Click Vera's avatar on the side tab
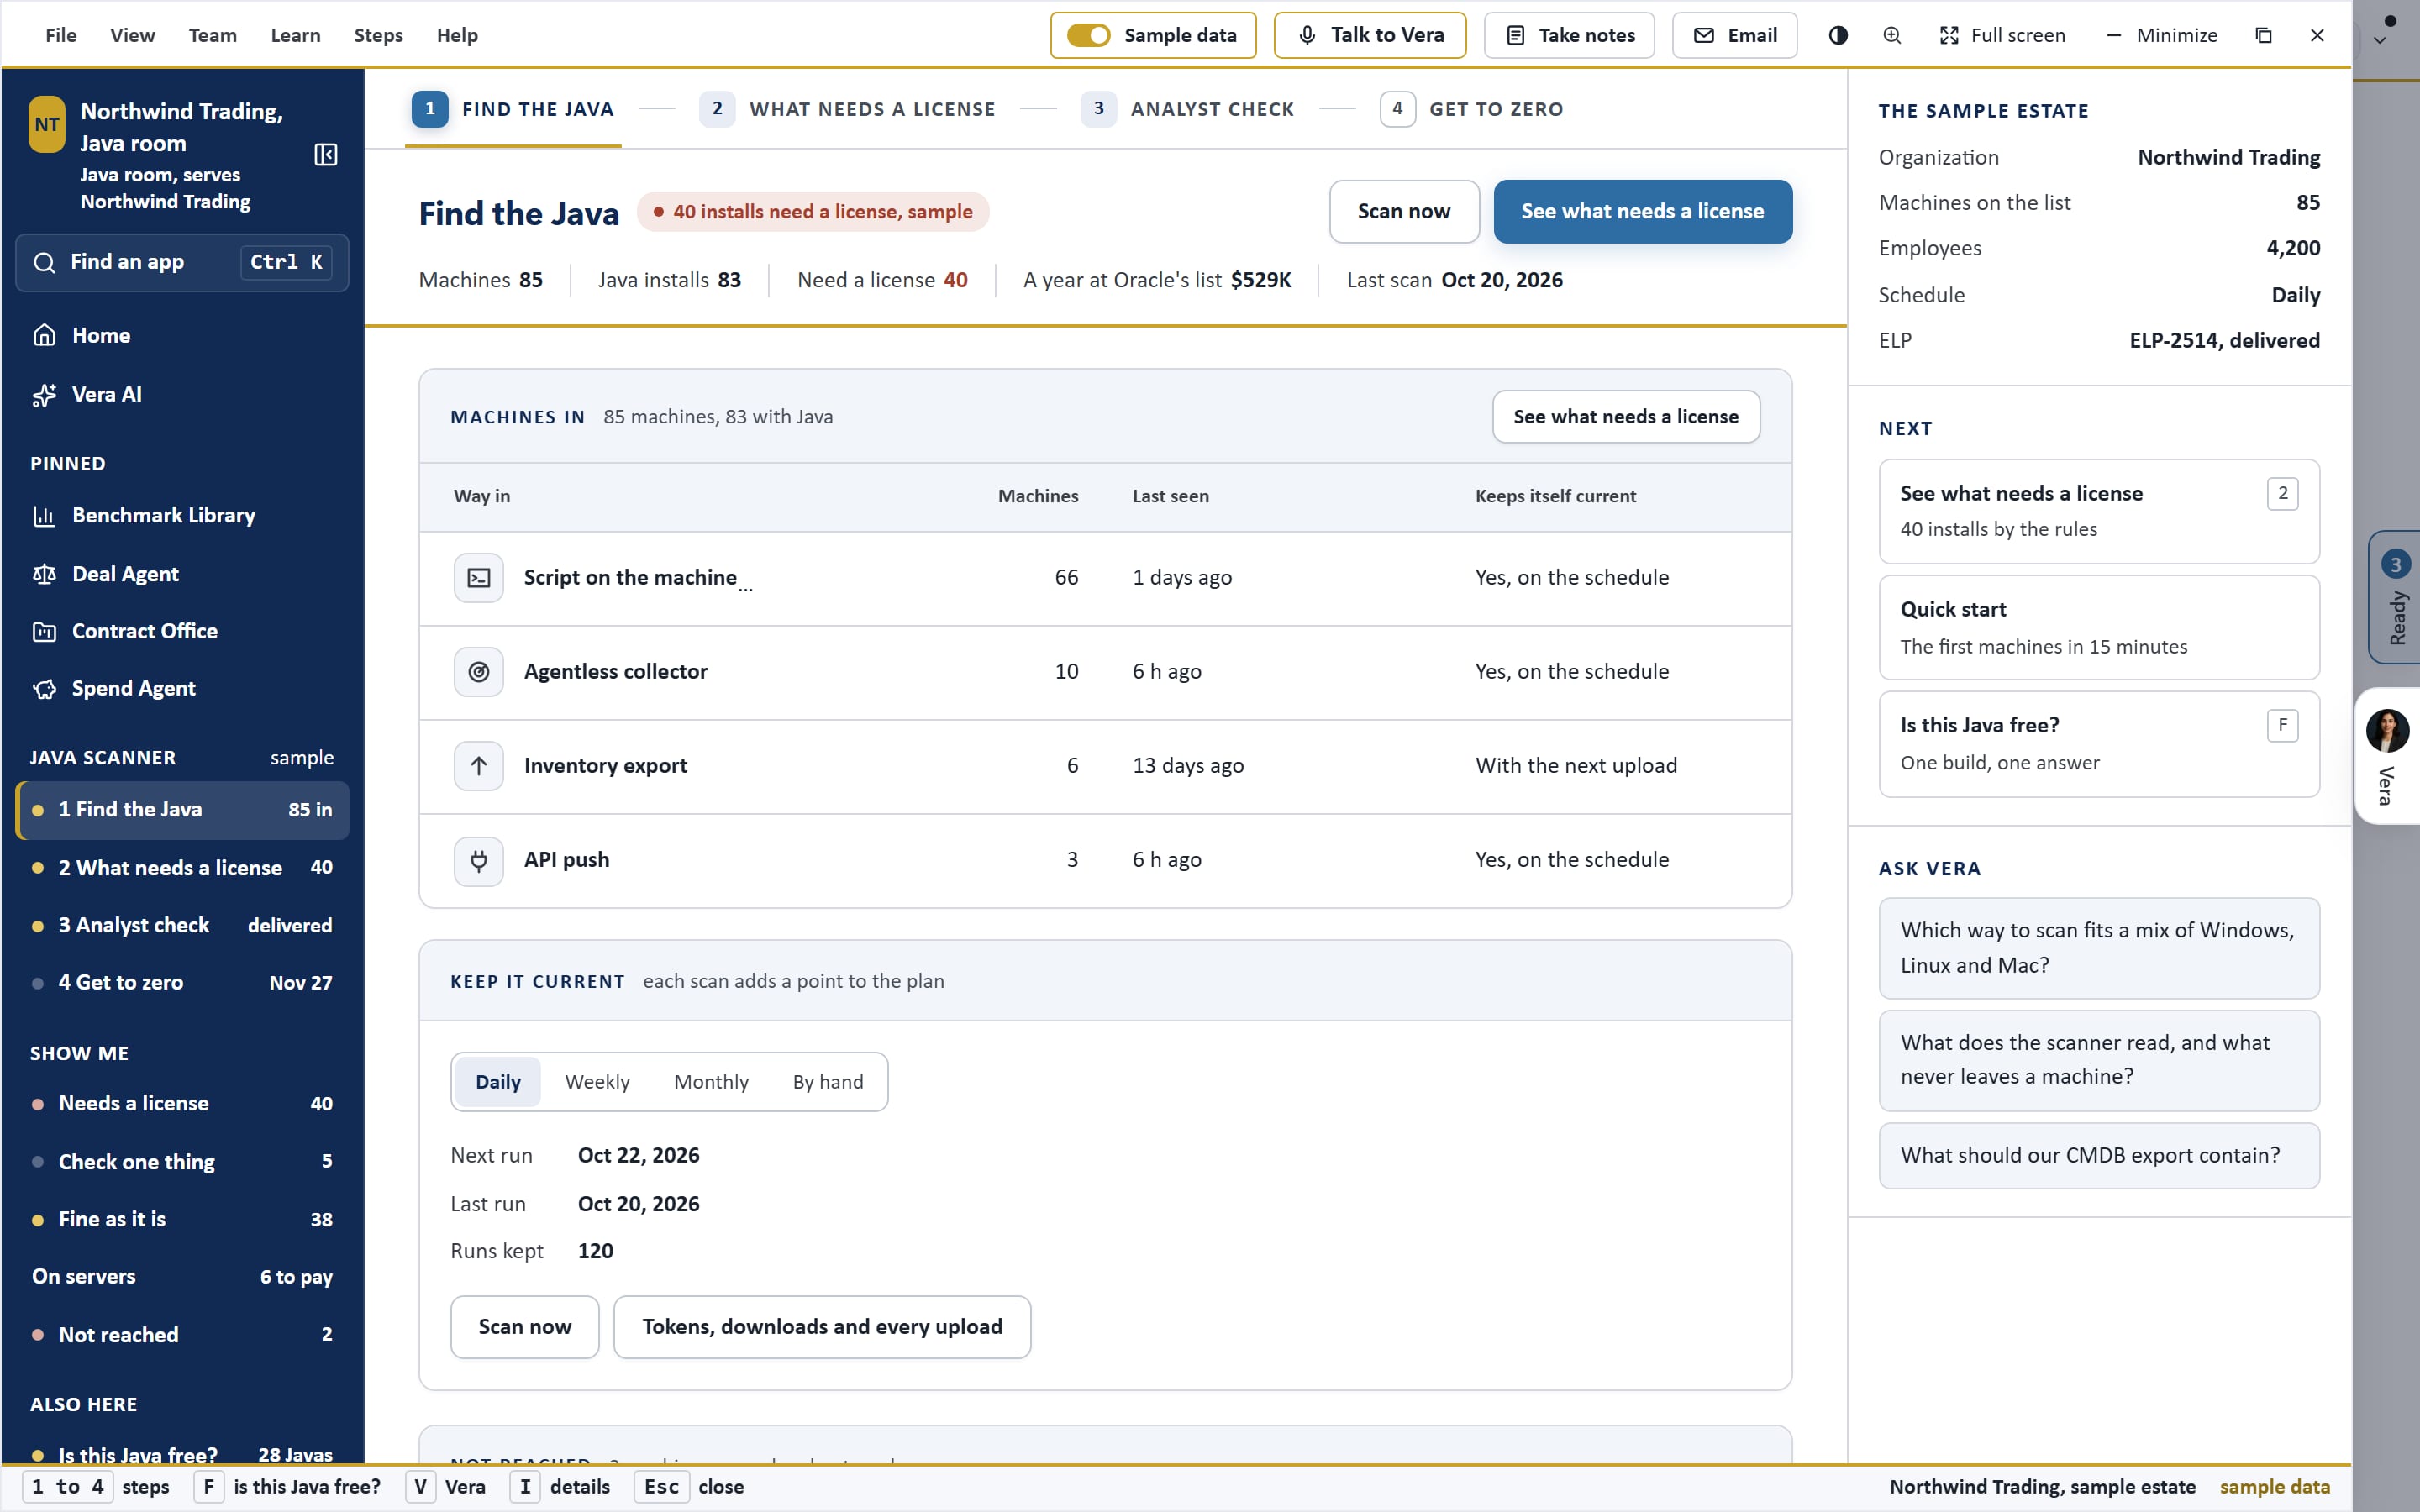Screen dimensions: 2420x1512 pos(2387,731)
